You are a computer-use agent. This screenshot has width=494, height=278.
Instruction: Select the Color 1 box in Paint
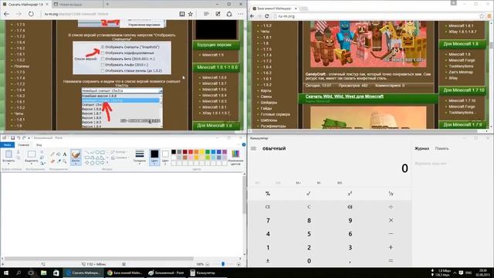tap(154, 157)
